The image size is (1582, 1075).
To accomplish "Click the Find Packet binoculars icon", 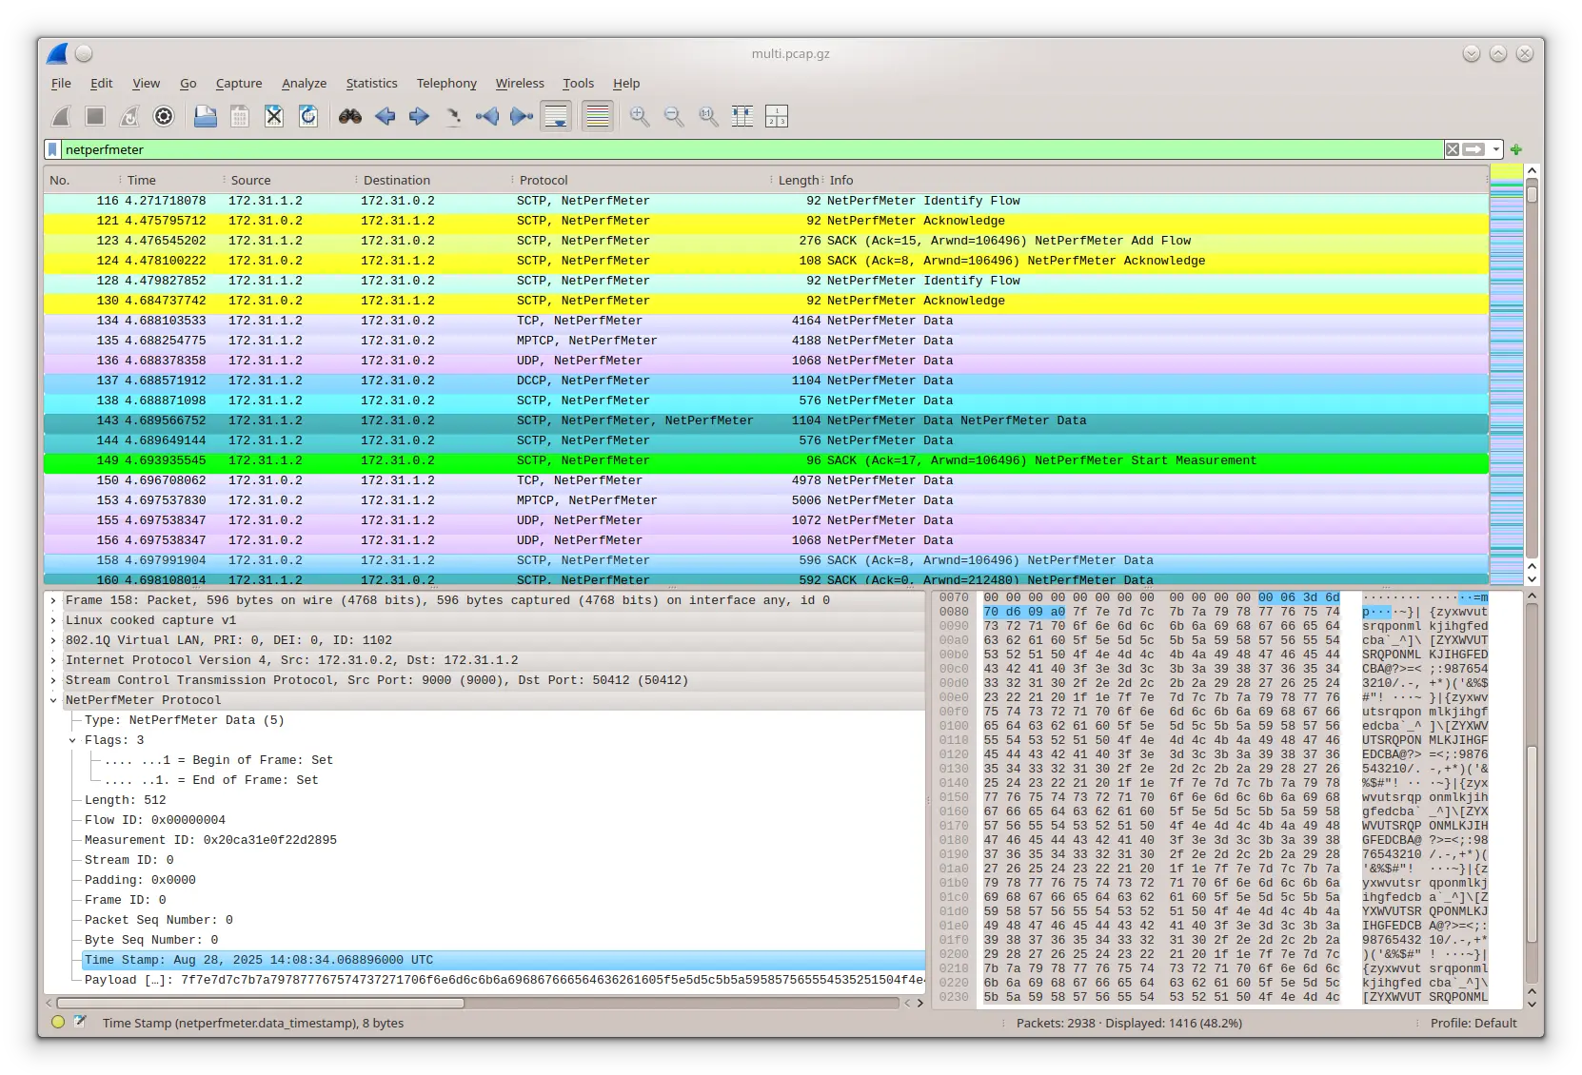I will pyautogui.click(x=350, y=116).
